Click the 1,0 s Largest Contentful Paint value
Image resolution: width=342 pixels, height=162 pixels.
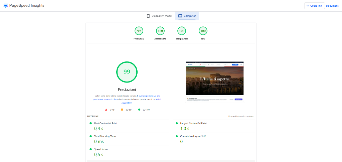click(185, 129)
